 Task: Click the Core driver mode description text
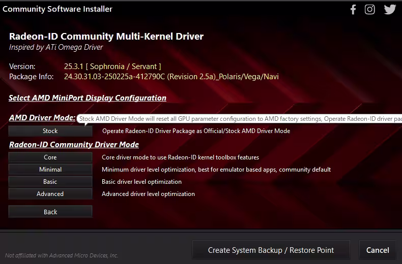point(180,157)
